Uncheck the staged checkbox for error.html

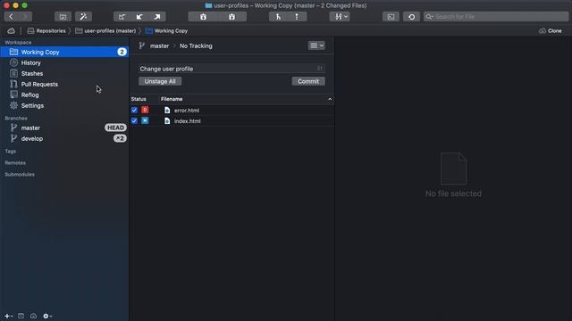click(x=134, y=110)
